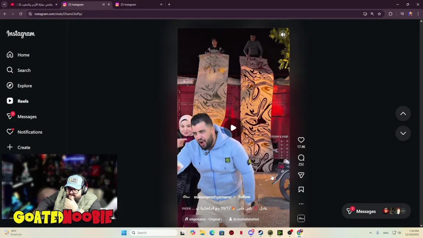423x238 pixels.
Task: Open Home in Instagram sidebar
Action: pyautogui.click(x=18, y=55)
